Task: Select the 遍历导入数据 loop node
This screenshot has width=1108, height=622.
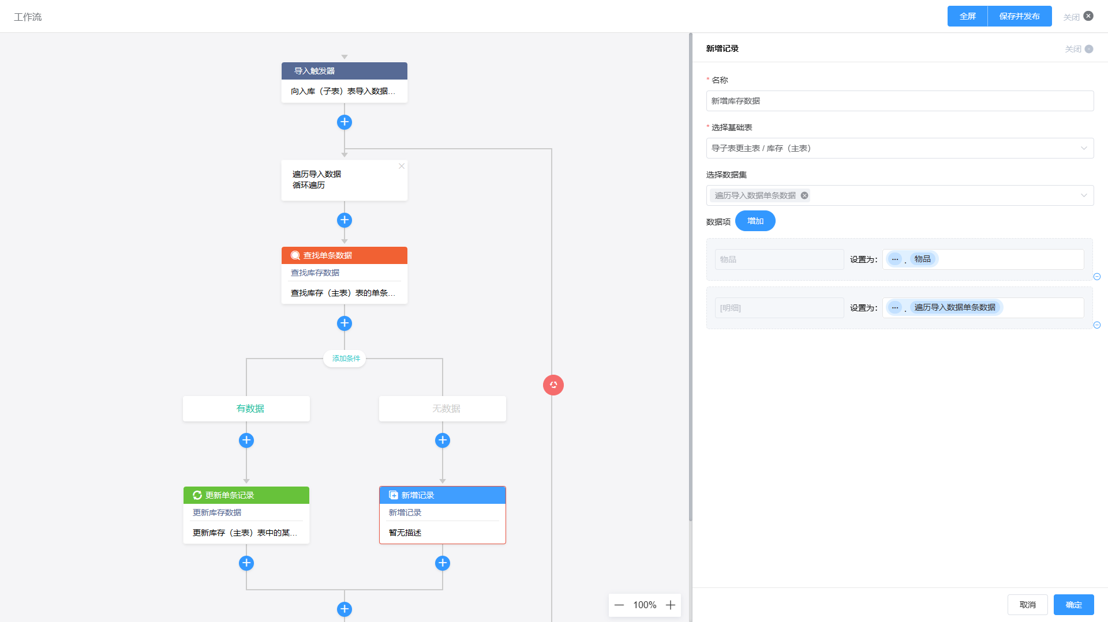Action: [x=345, y=180]
